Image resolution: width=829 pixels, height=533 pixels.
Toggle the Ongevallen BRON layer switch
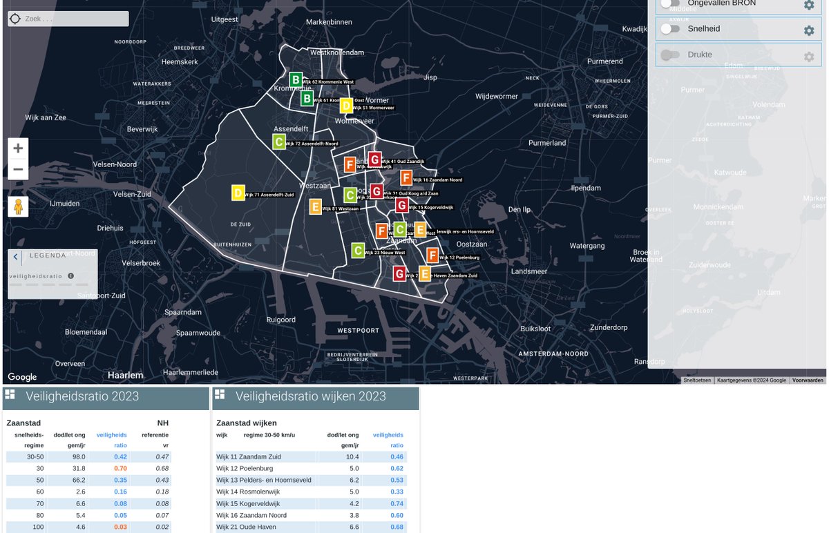[x=670, y=3]
